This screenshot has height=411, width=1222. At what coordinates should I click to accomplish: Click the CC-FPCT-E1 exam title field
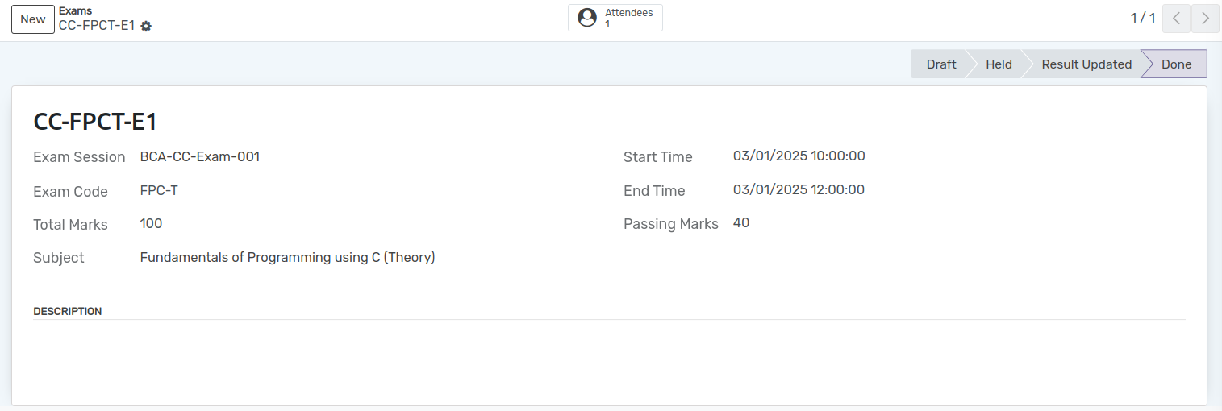coord(94,122)
